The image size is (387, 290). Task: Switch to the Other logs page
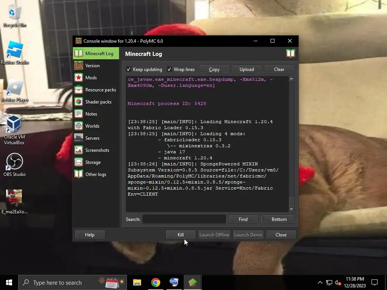[96, 174]
